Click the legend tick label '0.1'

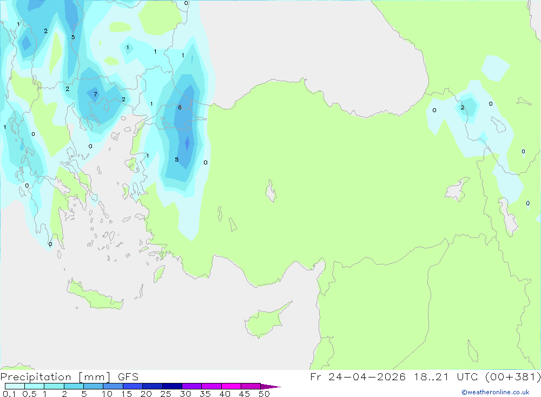click(x=9, y=394)
